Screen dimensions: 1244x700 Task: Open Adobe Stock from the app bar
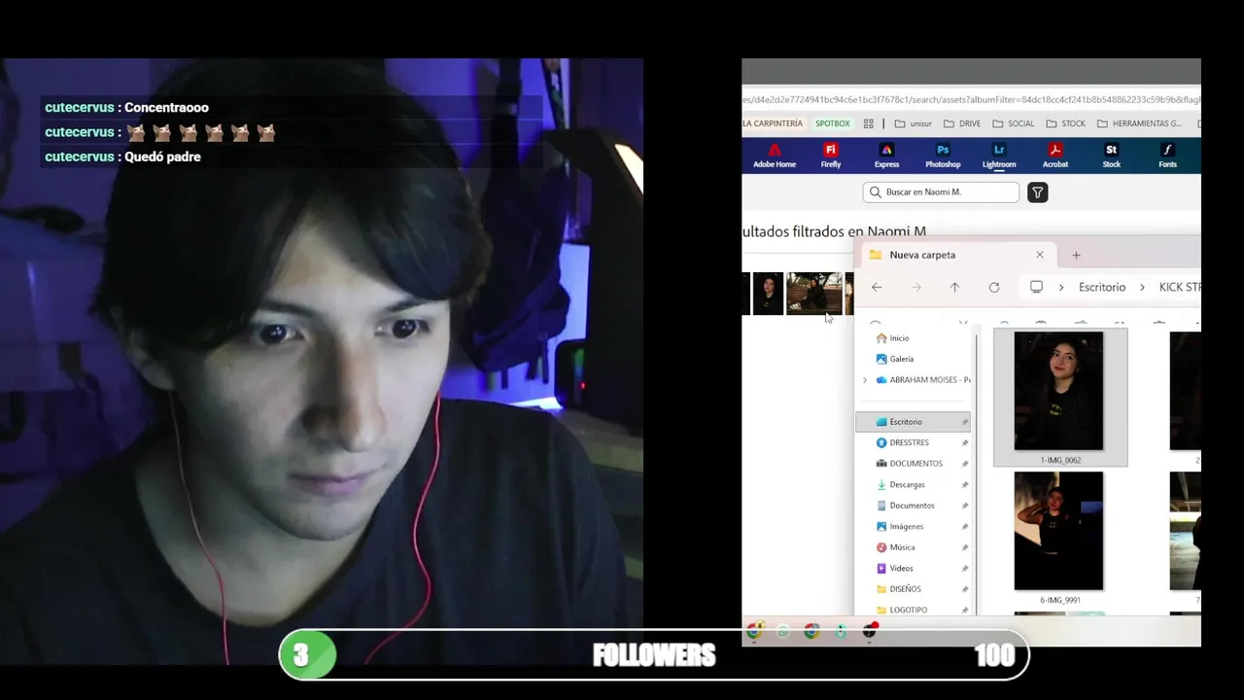pyautogui.click(x=1112, y=156)
